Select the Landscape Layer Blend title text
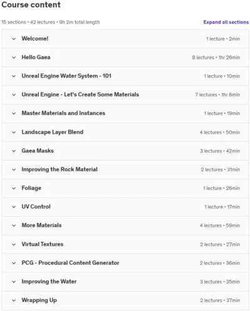This screenshot has width=250, height=311. tap(52, 132)
